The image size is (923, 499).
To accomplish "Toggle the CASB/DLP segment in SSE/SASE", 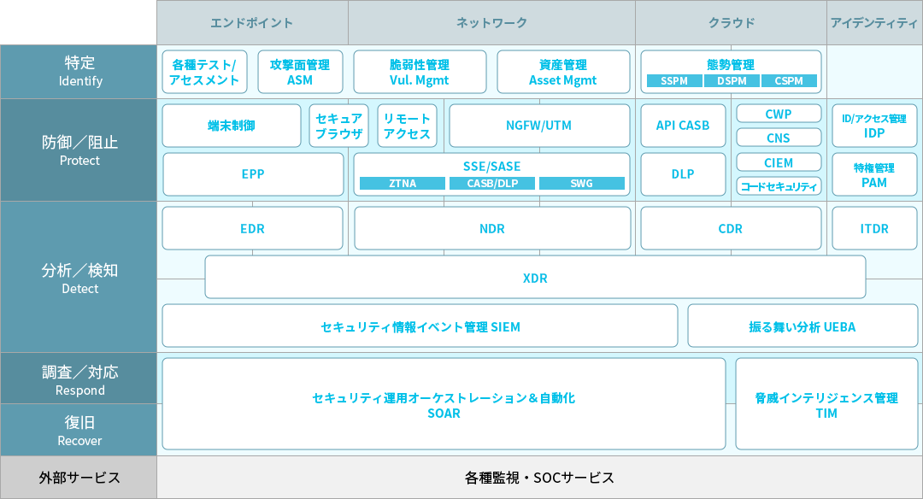I will pyautogui.click(x=492, y=182).
